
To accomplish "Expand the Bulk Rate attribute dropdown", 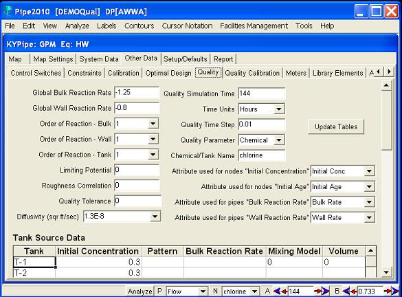I will click(x=369, y=202).
